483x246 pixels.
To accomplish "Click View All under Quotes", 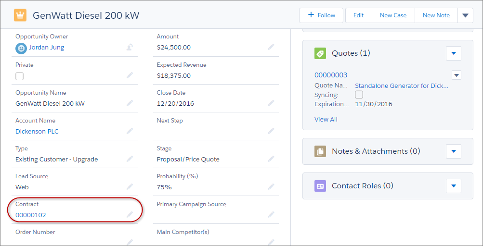I will coord(326,119).
